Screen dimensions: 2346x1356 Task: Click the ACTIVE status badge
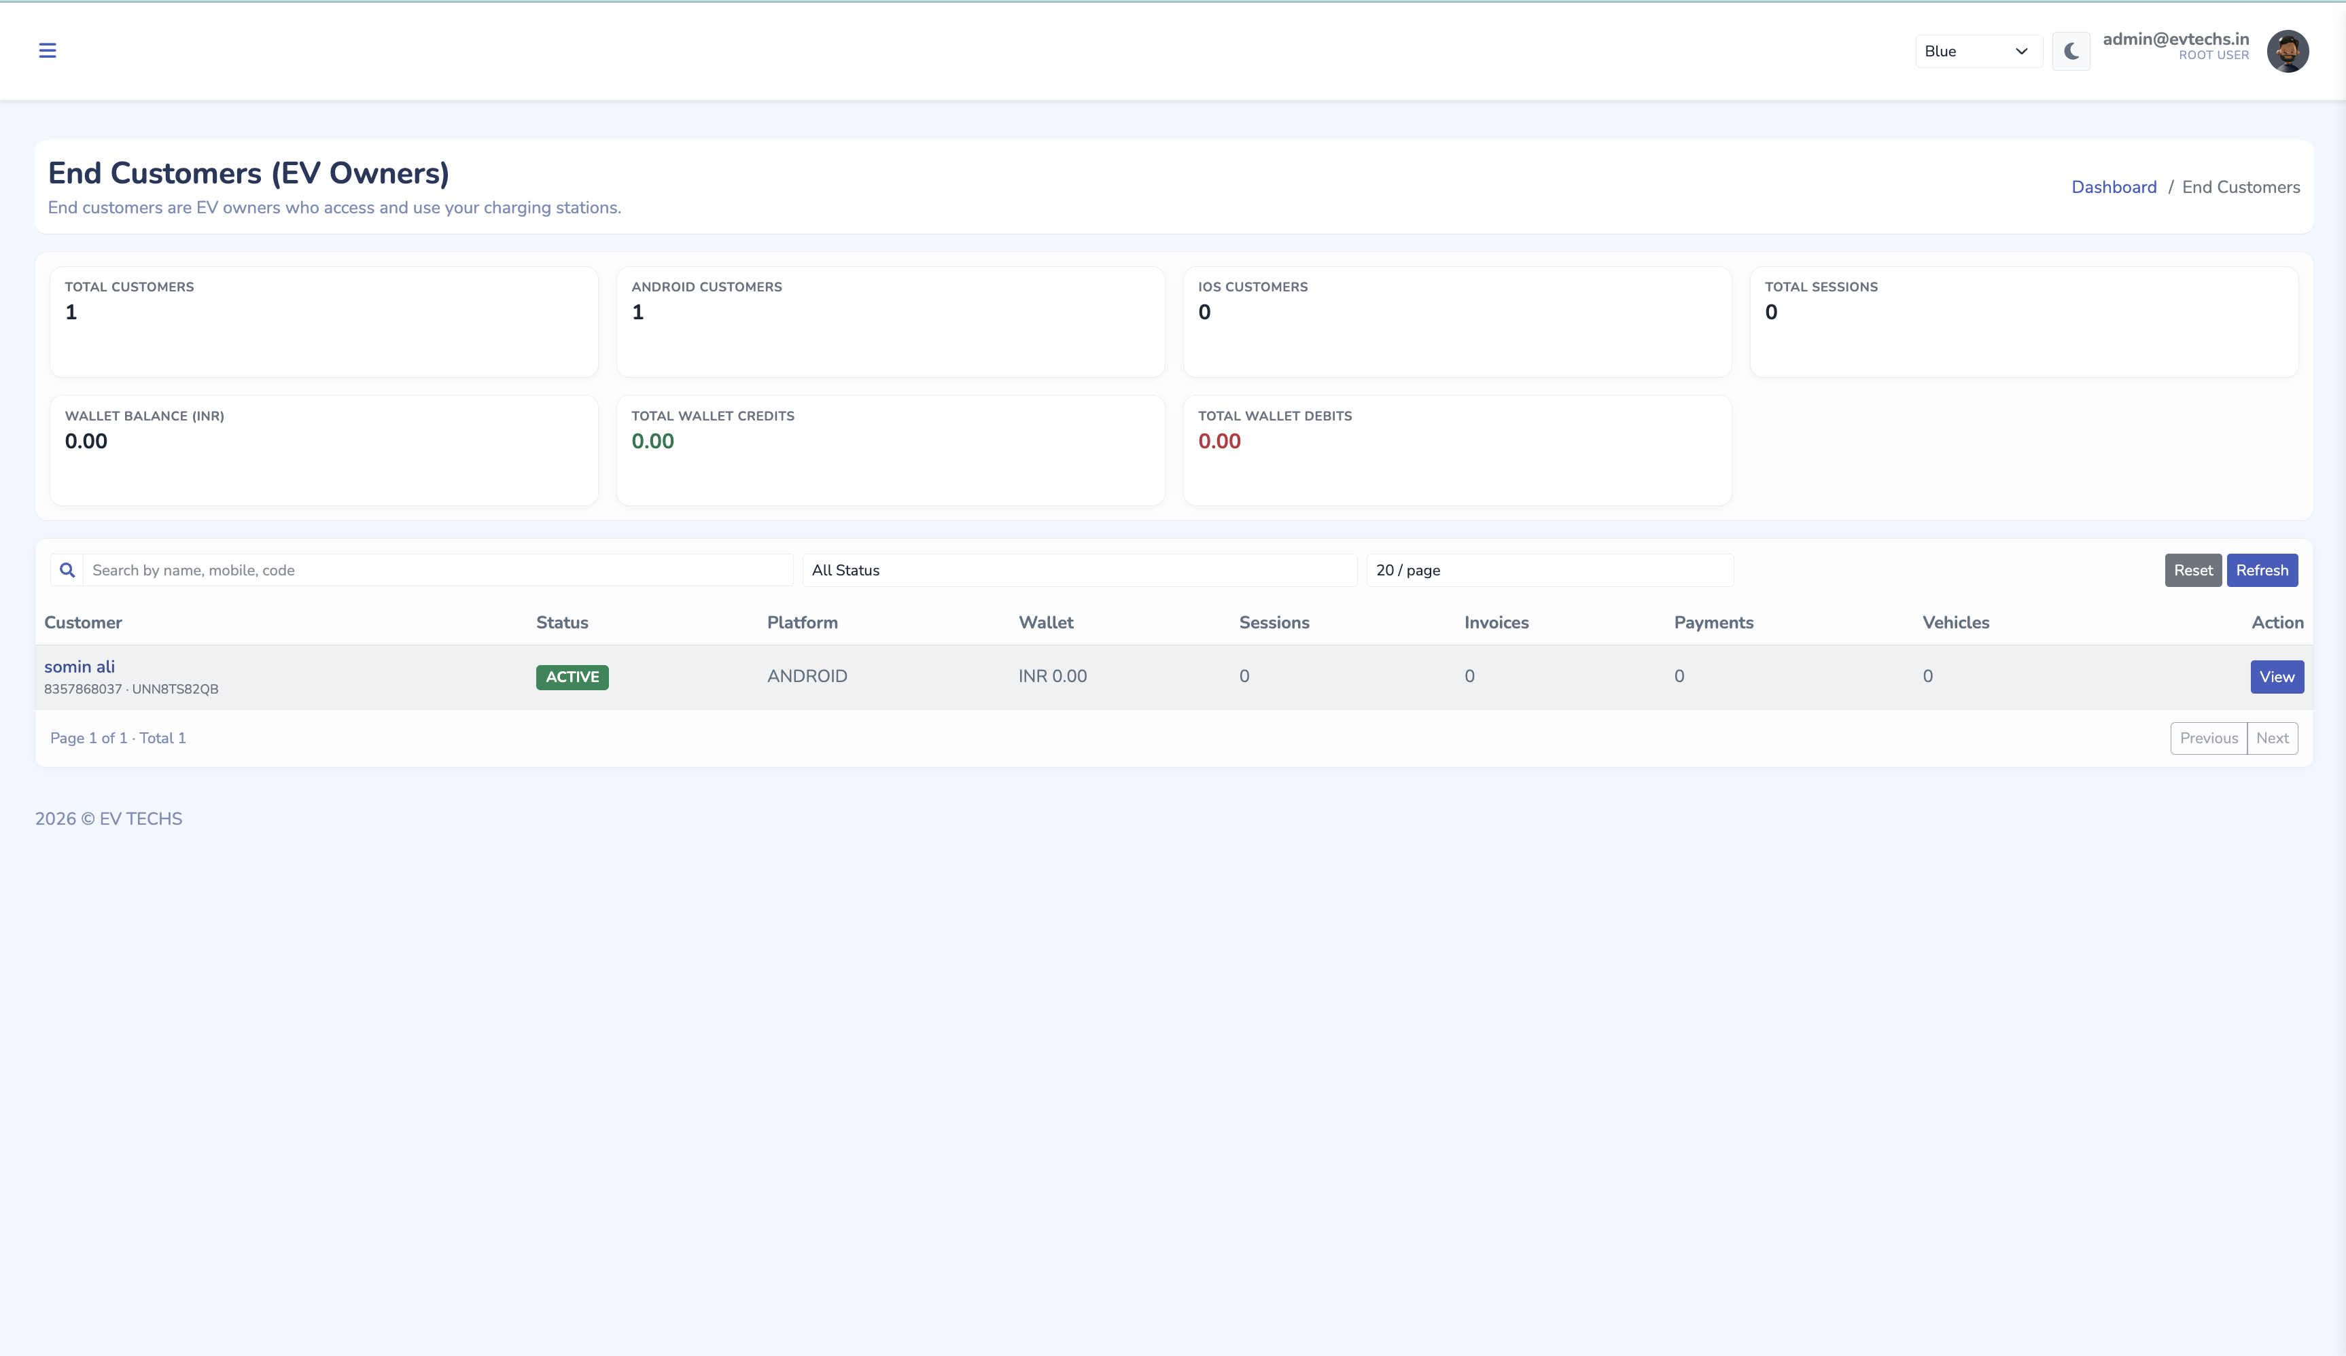tap(572, 677)
